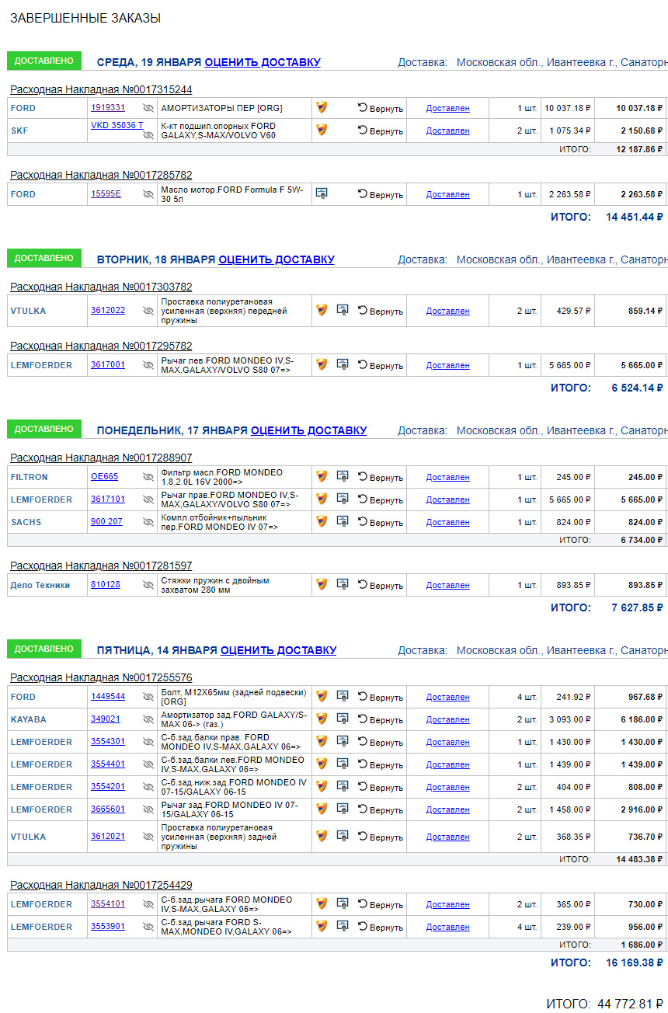Click the Доставлен status for oil 15595E
The width and height of the screenshot is (668, 1013).
(448, 194)
